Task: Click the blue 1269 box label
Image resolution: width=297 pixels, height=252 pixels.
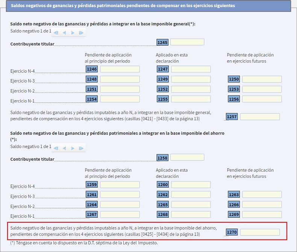Action: [234, 214]
